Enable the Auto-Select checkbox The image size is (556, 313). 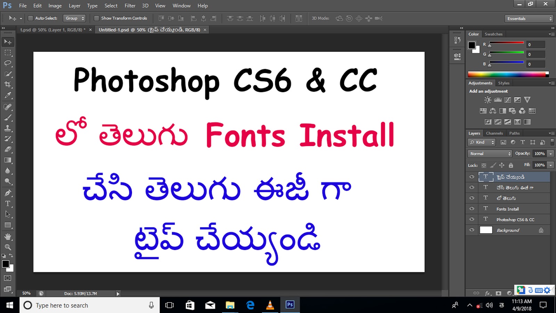31,18
